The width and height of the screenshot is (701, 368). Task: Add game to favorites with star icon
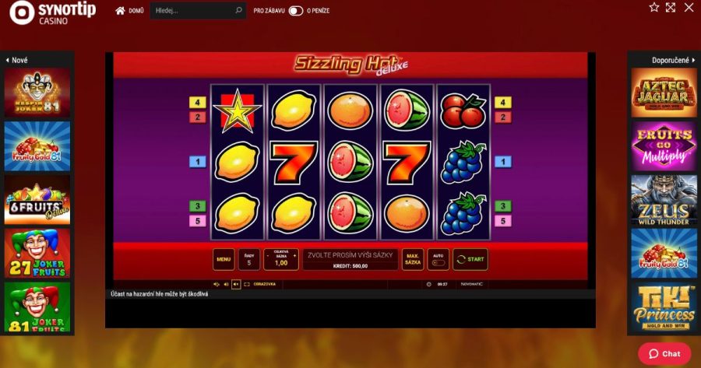(x=653, y=7)
